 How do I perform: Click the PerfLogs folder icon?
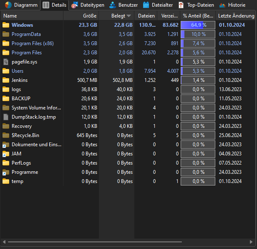6,163
